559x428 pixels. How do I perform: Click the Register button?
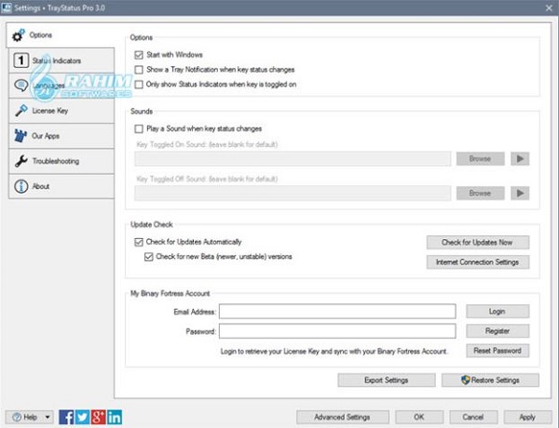[498, 331]
